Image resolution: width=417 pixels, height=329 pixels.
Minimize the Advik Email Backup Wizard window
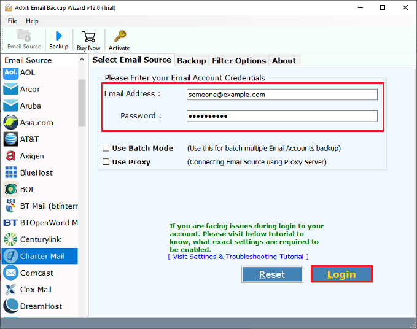coord(360,7)
